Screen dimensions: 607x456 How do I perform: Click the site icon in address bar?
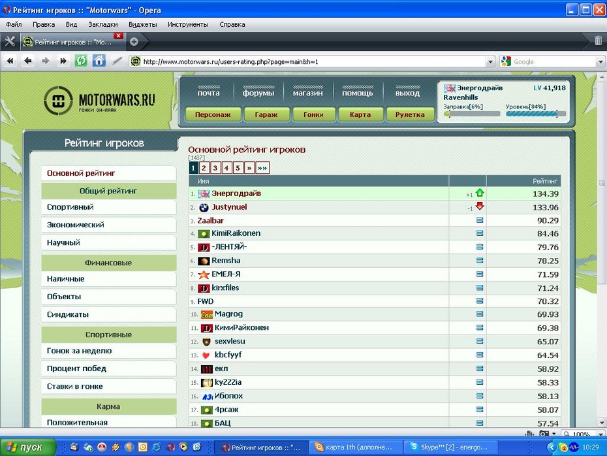tap(136, 61)
